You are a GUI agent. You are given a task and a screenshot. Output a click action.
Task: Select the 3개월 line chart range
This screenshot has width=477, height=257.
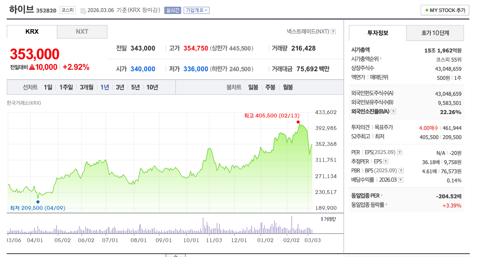(87, 88)
